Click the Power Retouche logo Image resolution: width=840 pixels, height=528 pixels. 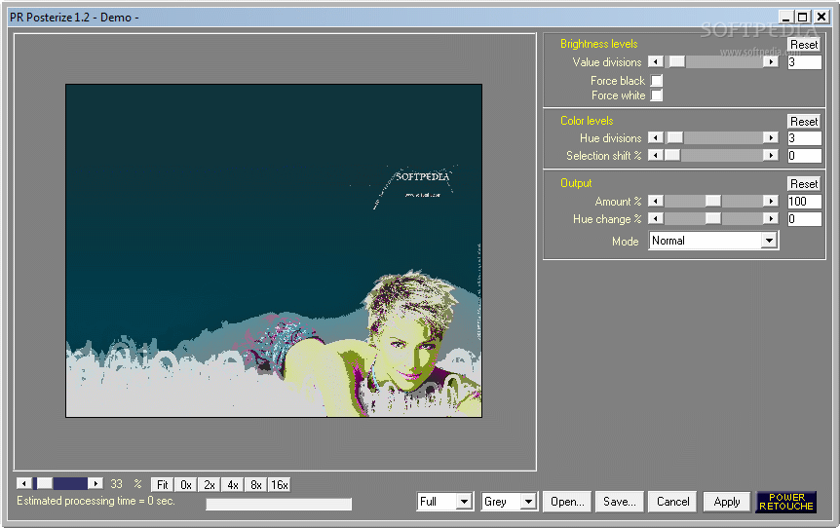pyautogui.click(x=785, y=502)
